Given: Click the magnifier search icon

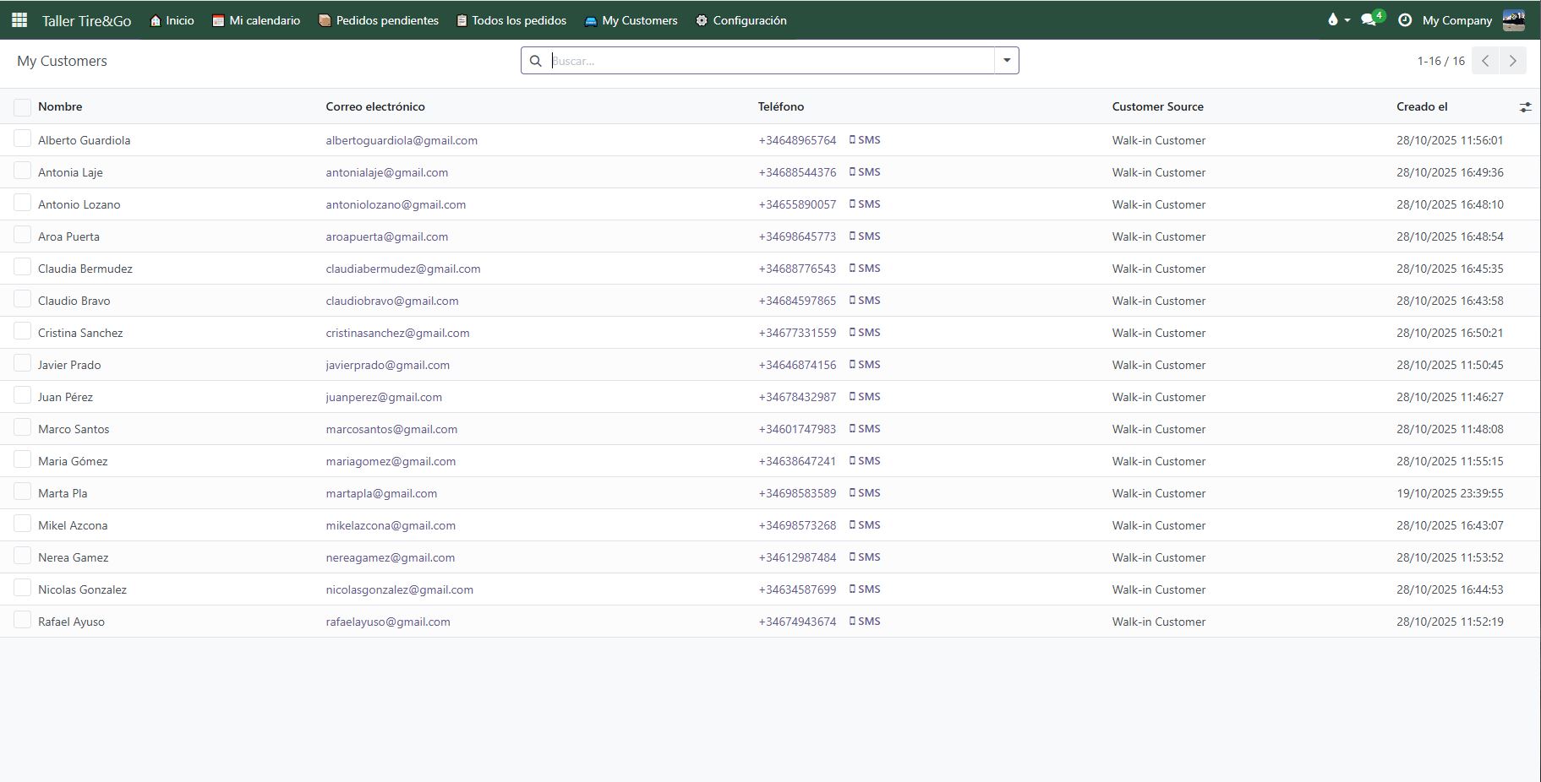Looking at the screenshot, I should tap(536, 61).
